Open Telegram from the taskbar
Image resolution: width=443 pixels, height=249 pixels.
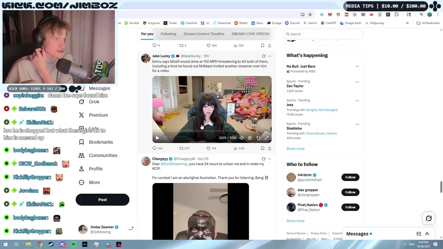[108, 245]
